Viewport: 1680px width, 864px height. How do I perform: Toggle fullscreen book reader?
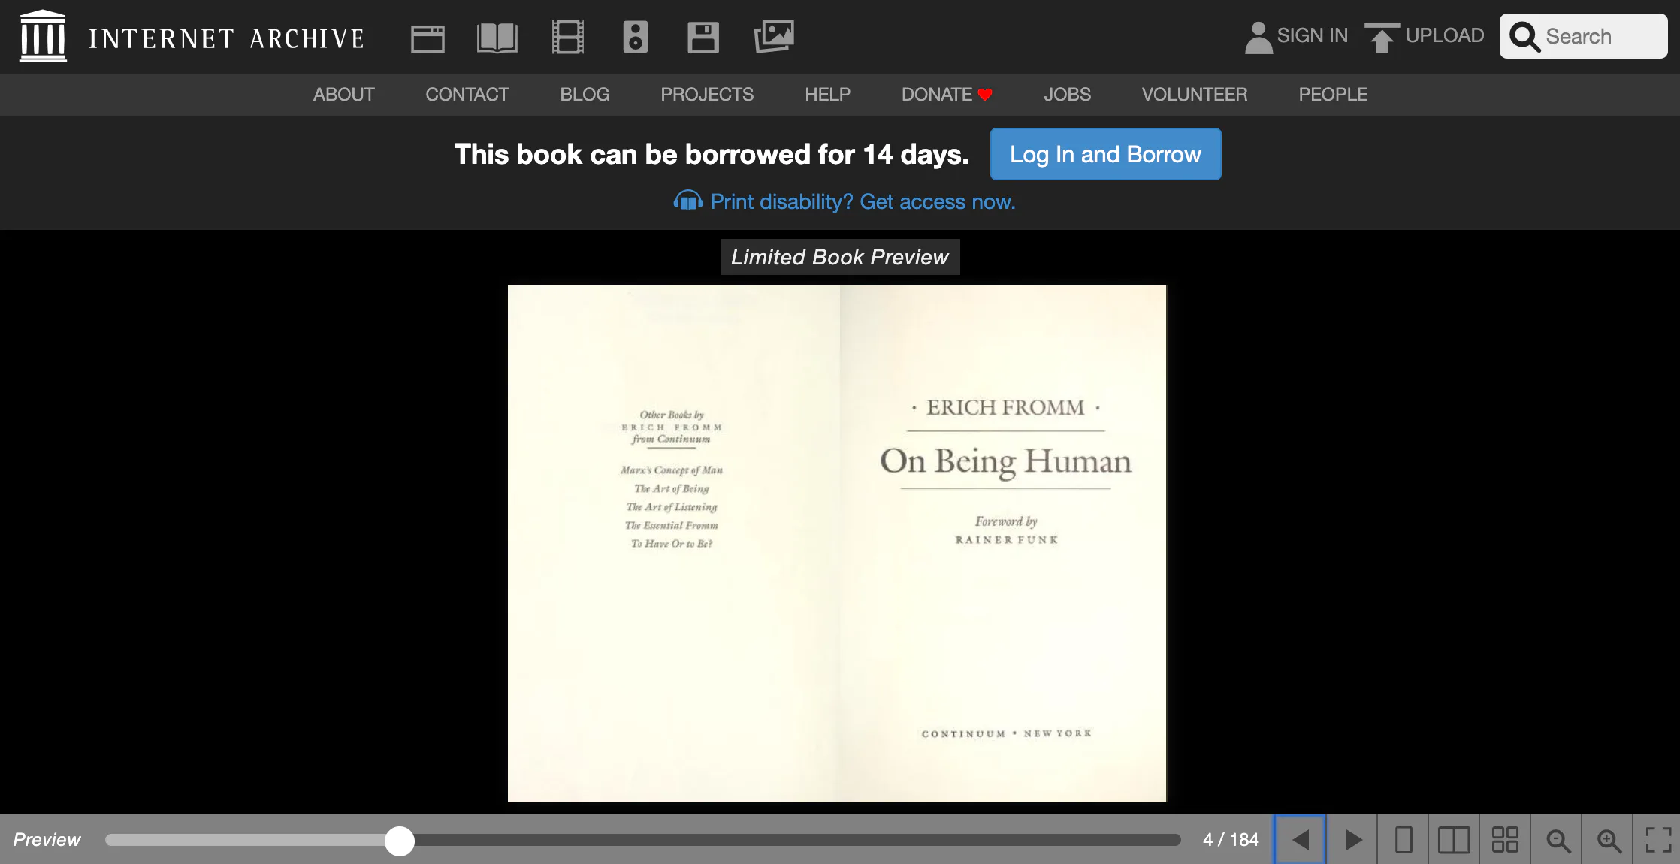(1657, 839)
